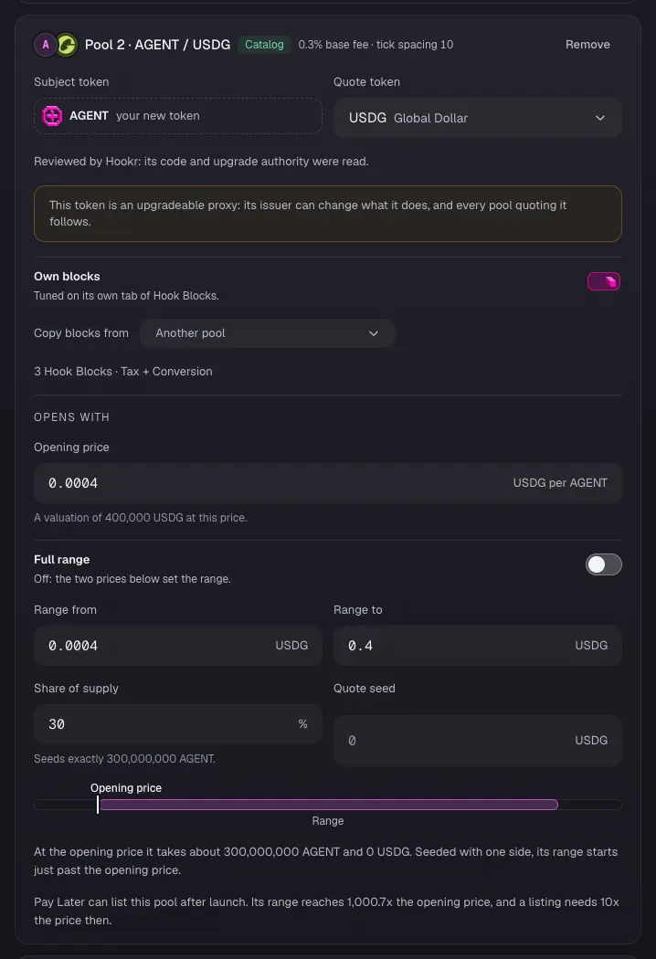Click the Opening price marker on range bar
This screenshot has height=959, width=656.
97,805
